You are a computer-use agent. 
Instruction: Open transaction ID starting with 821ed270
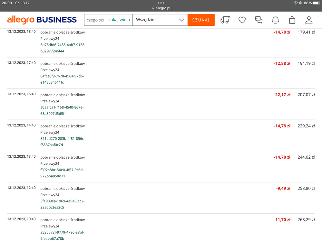(x=63, y=142)
